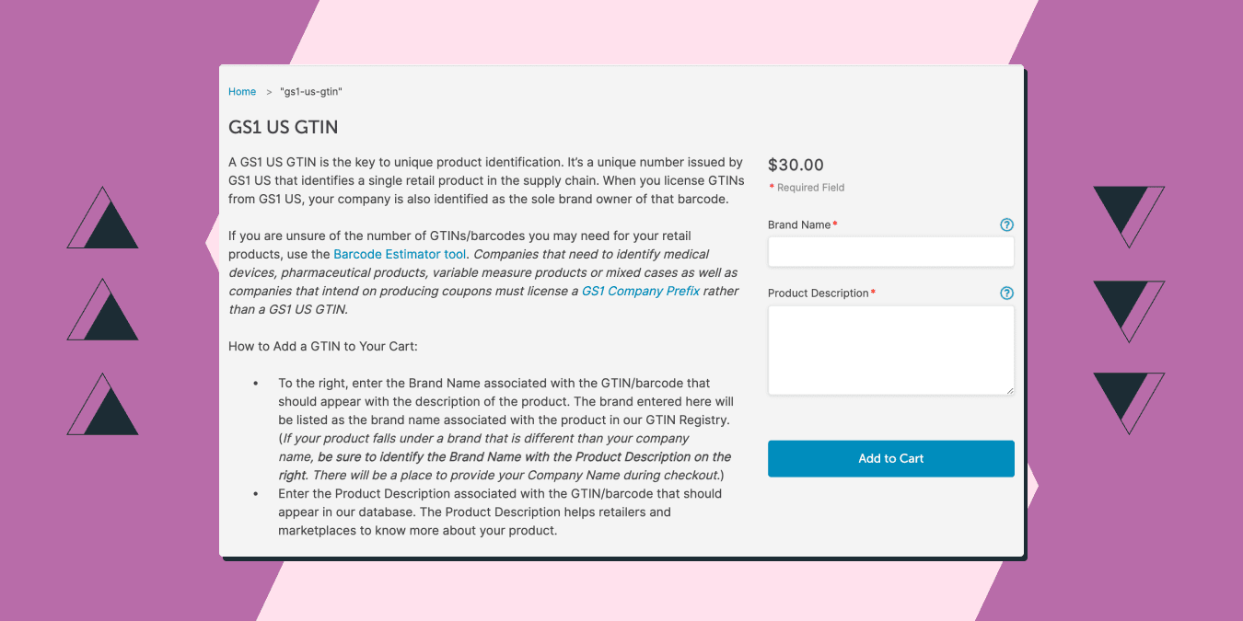
Task: Focus the Brand Name text field
Action: click(x=891, y=251)
